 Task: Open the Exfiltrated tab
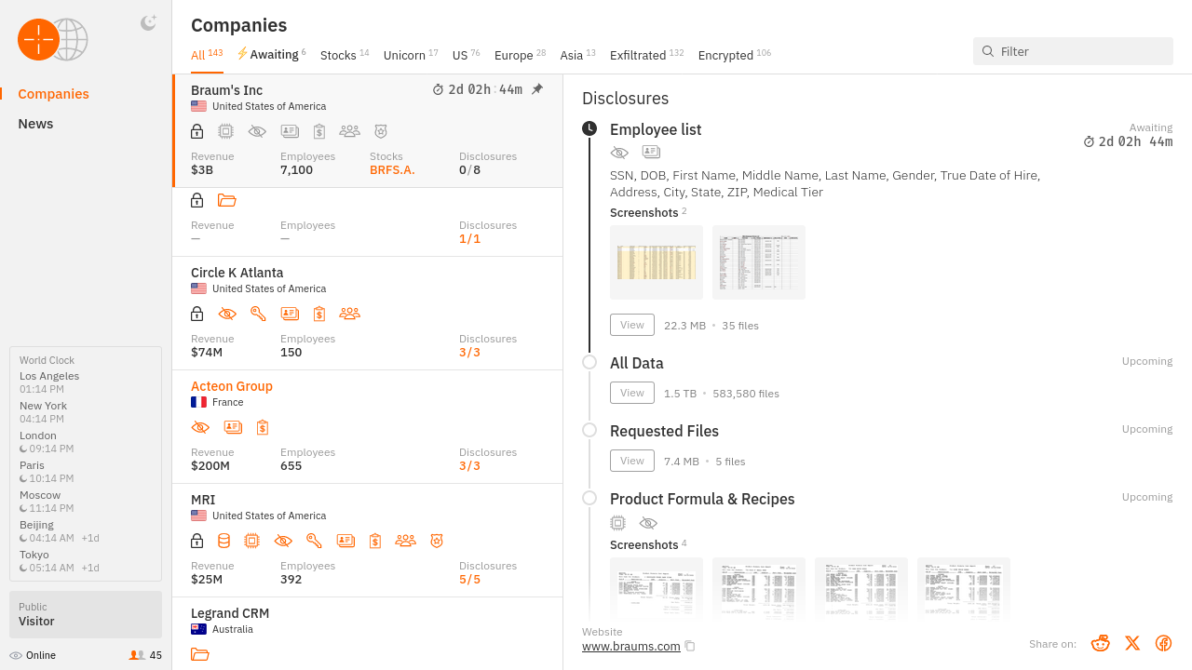tap(638, 56)
